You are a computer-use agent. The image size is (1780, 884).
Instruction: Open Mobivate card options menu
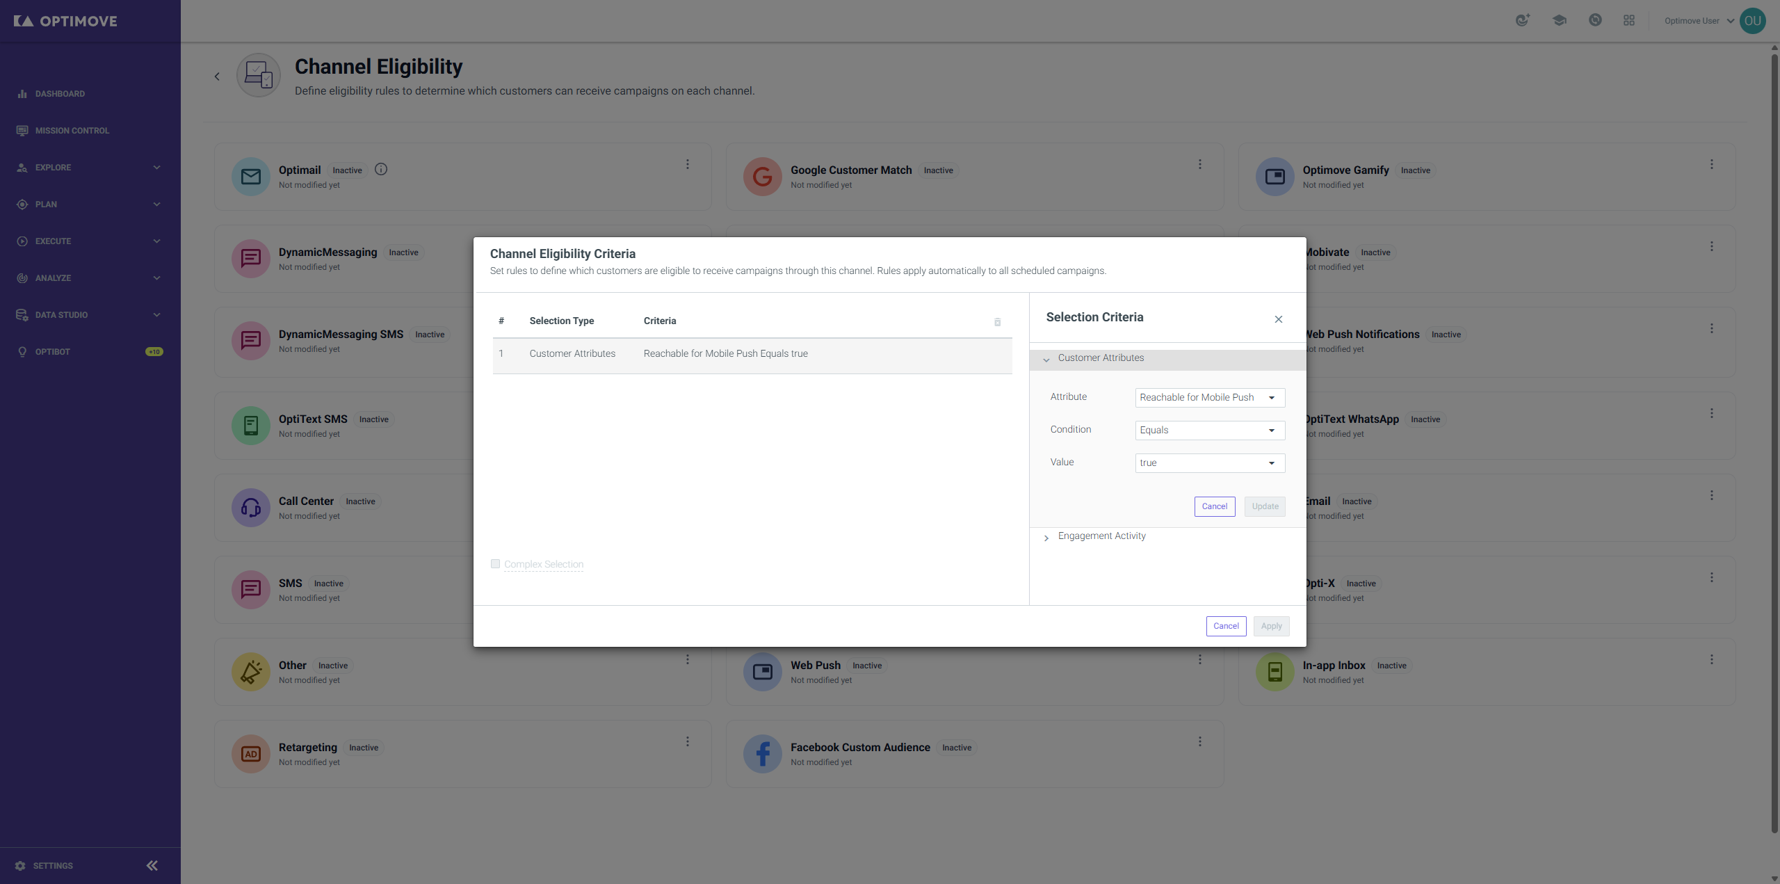tap(1712, 246)
